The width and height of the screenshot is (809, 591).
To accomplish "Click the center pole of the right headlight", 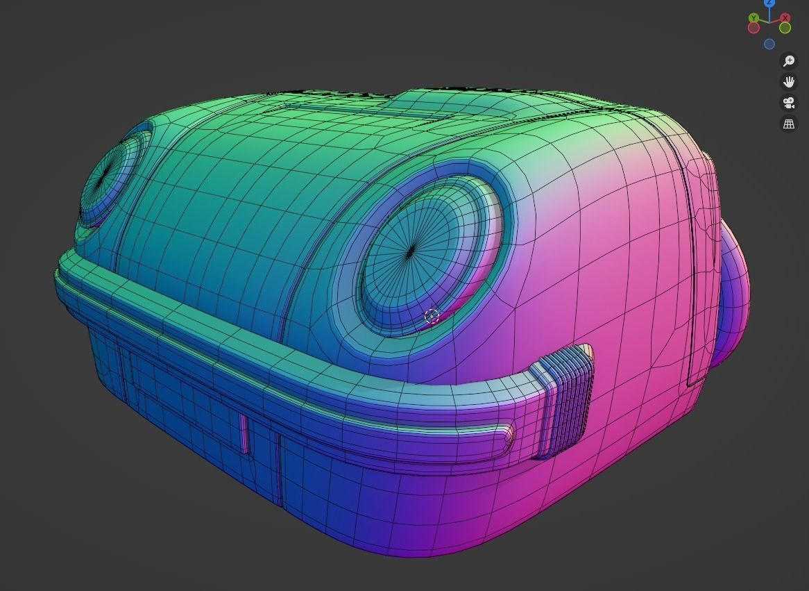I will [x=411, y=251].
